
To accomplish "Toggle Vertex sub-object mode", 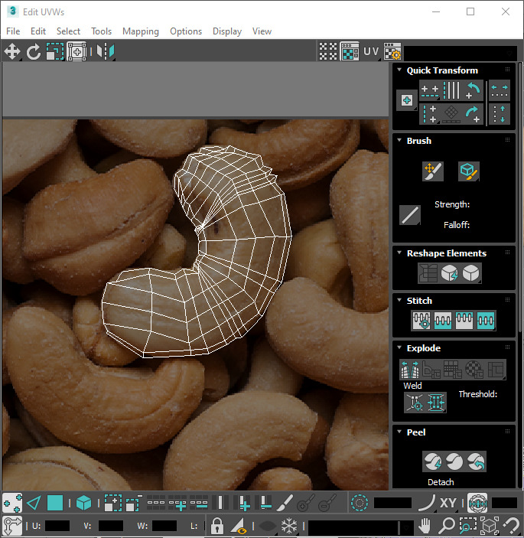I will [x=12, y=504].
